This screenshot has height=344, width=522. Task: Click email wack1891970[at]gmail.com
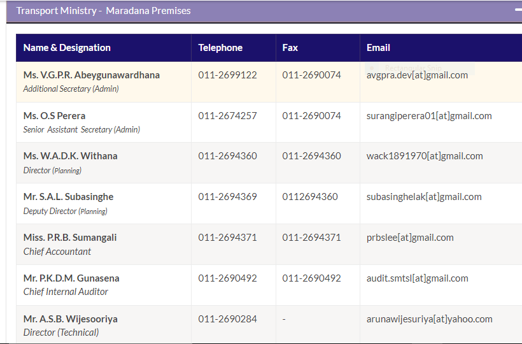click(x=424, y=156)
